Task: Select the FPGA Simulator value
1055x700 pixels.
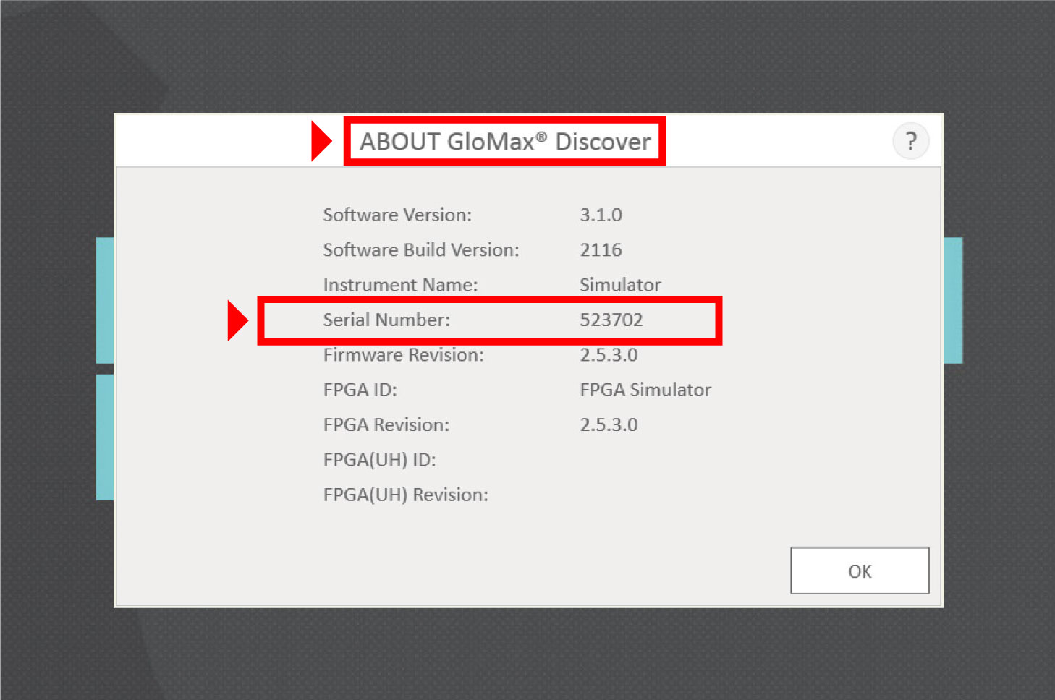Action: point(645,390)
